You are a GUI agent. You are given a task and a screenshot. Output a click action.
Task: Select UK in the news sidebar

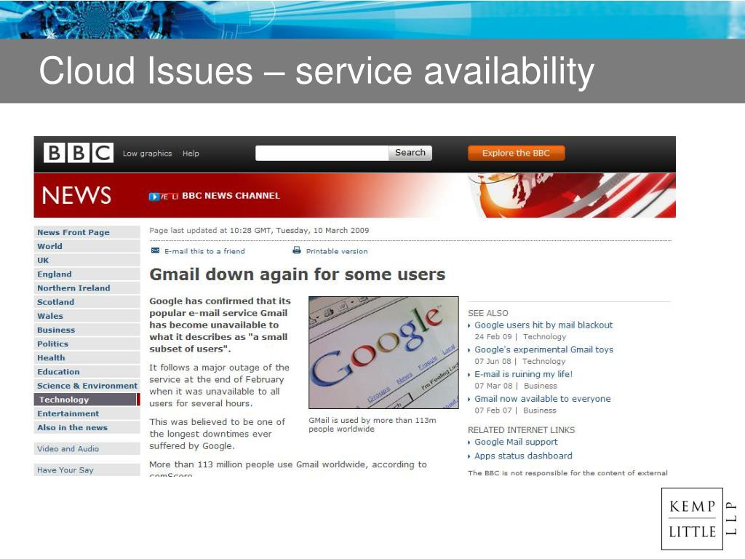pyautogui.click(x=87, y=260)
